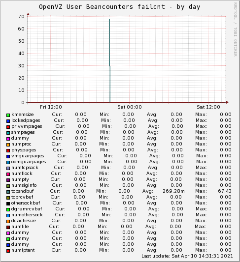
Task: Select the shmpages teal legend swatch
Action: (8, 133)
